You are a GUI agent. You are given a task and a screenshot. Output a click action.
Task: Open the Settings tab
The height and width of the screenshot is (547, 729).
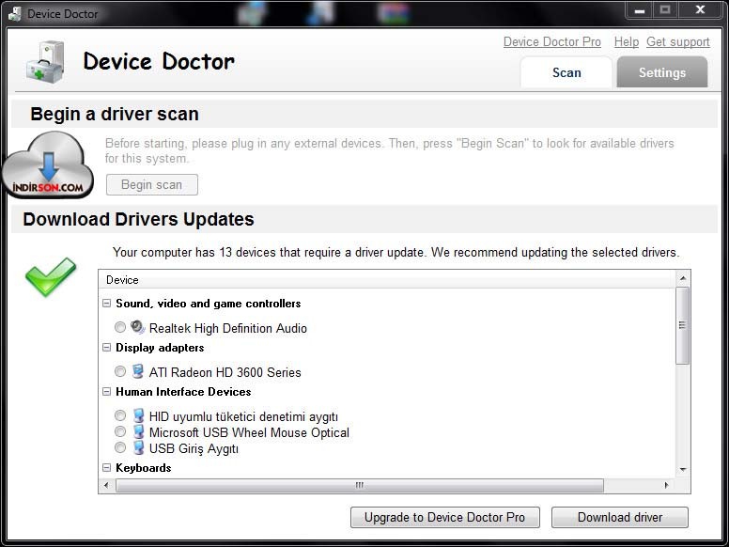[x=662, y=72]
